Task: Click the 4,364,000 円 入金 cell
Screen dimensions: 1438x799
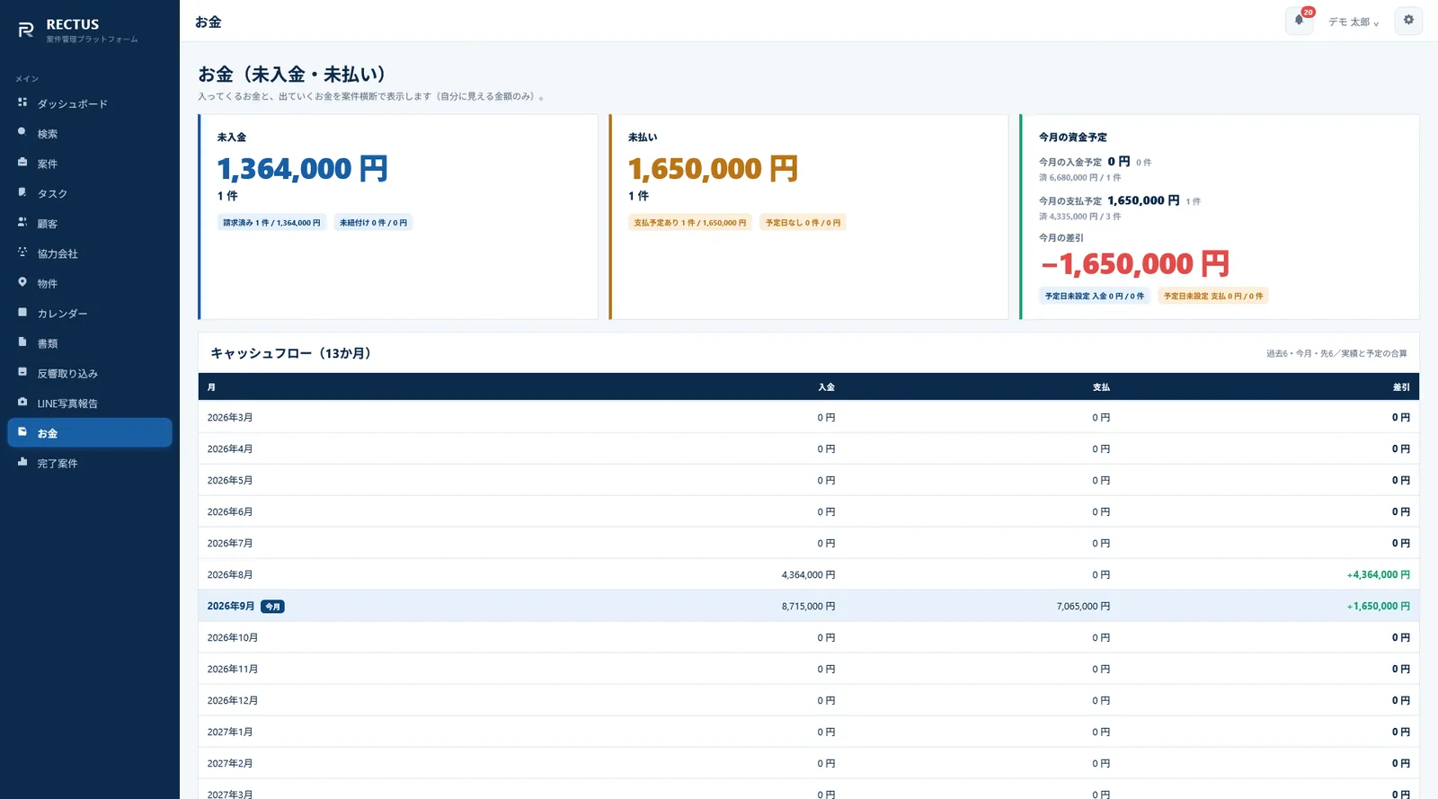Action: (x=808, y=574)
